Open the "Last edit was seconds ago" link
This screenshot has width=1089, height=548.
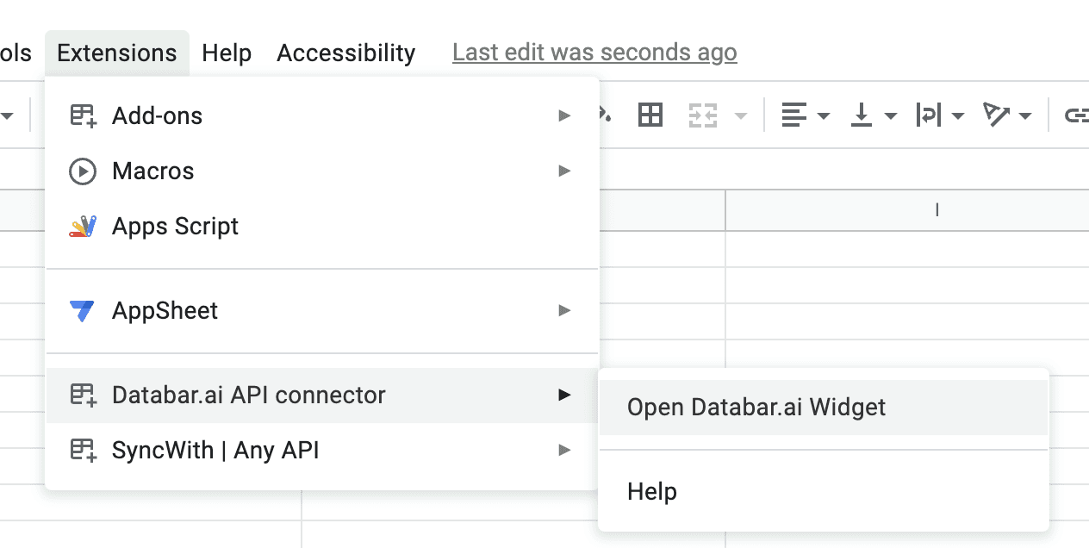(594, 53)
